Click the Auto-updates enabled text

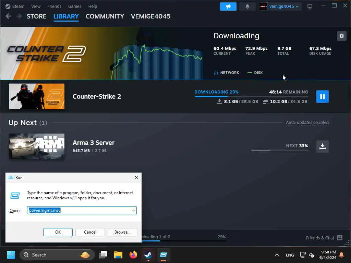point(307,123)
